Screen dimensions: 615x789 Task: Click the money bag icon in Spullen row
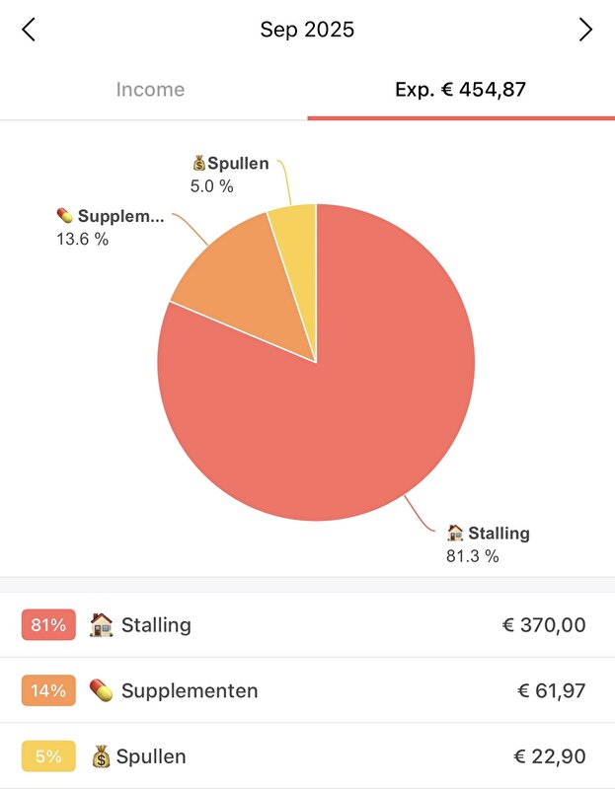[x=101, y=756]
